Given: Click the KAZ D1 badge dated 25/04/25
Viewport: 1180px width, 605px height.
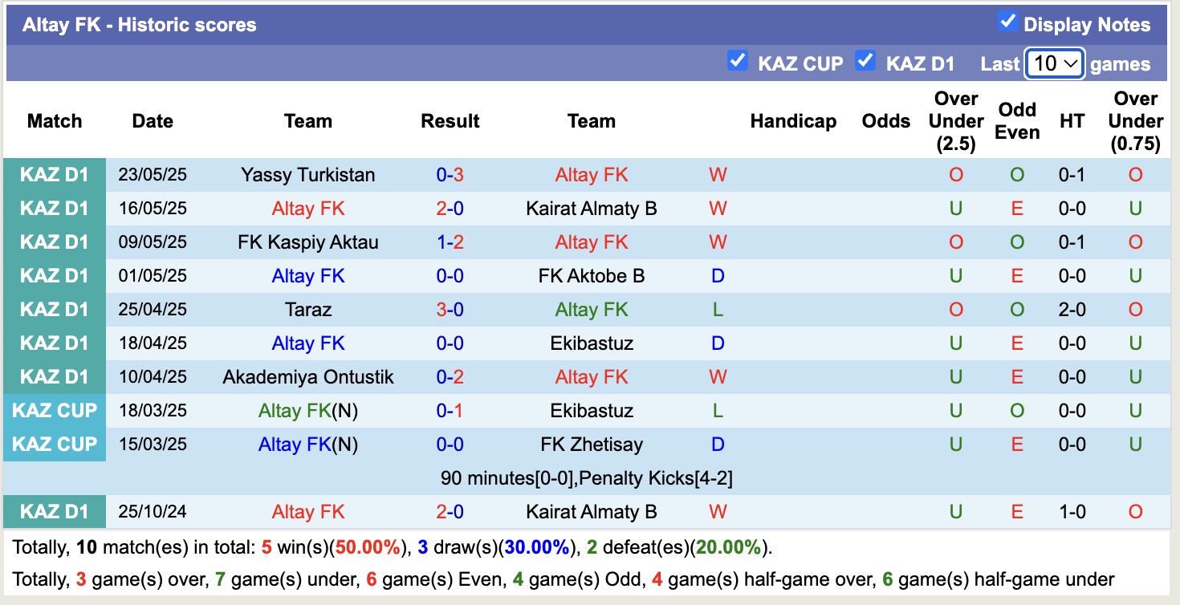Looking at the screenshot, I should (54, 309).
